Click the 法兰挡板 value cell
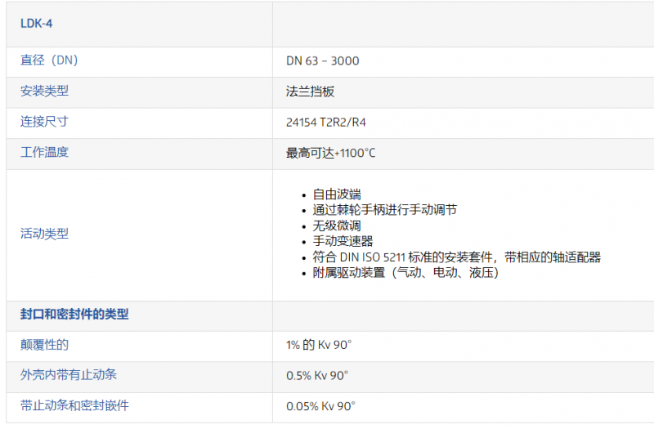654x429 pixels. click(310, 92)
